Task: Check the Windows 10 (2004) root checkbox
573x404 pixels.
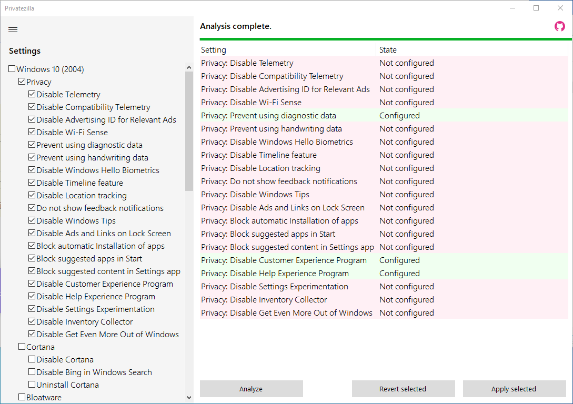Action: click(x=12, y=69)
